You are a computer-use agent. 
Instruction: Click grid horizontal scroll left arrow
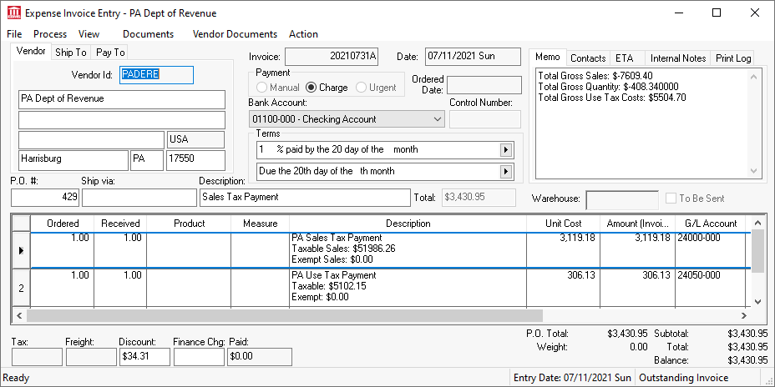20,316
